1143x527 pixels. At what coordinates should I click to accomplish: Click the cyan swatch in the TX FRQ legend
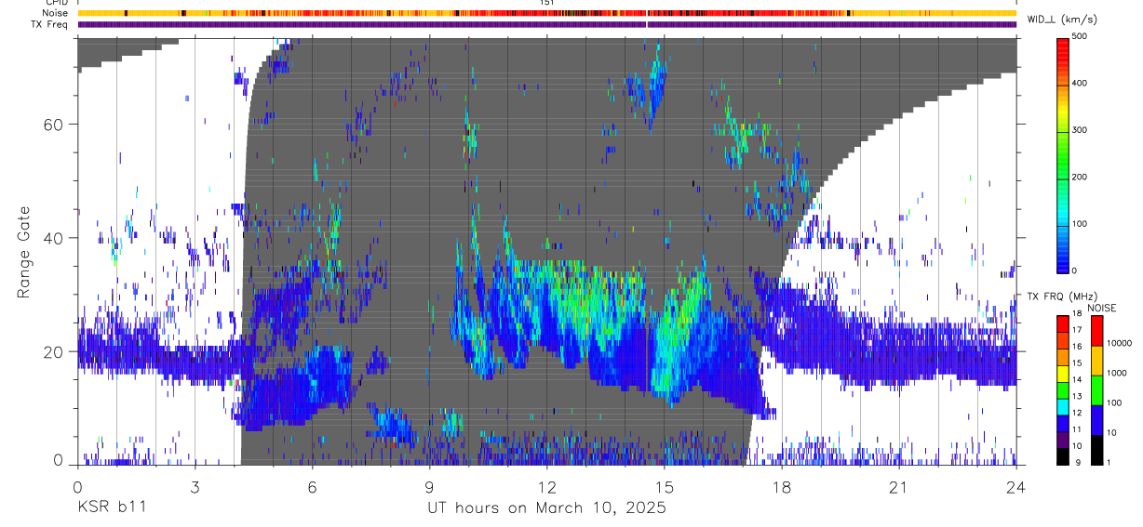[1063, 405]
